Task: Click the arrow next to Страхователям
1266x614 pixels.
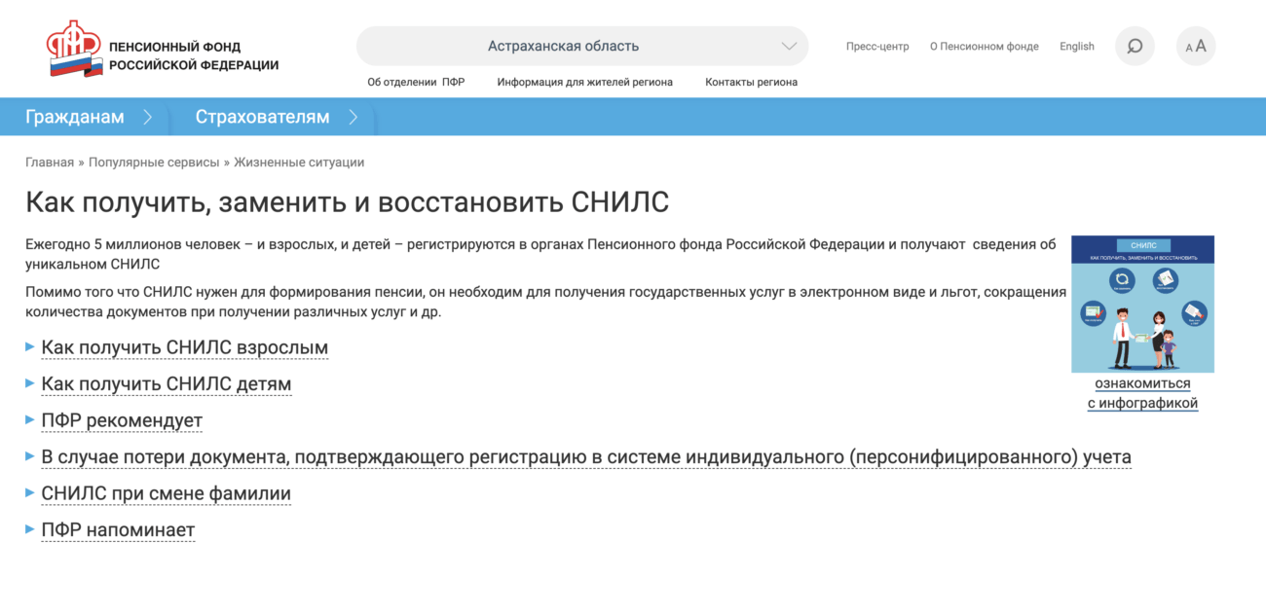Action: coord(354,118)
